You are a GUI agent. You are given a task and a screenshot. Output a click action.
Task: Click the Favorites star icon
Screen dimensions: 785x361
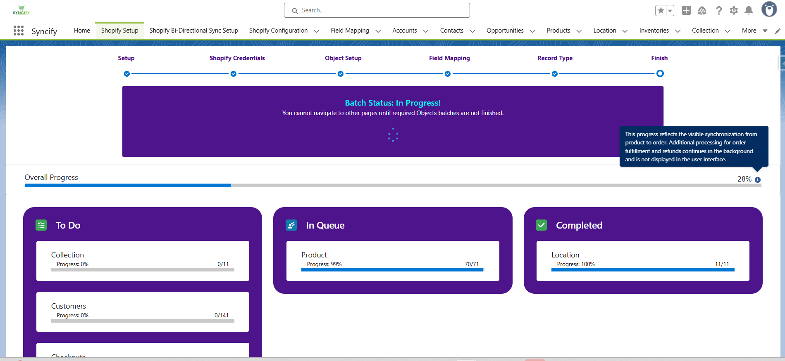(661, 11)
